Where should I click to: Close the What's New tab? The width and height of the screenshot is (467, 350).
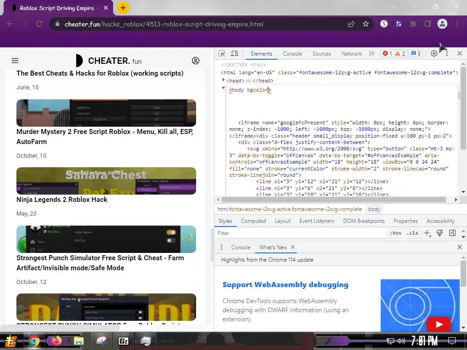(x=293, y=247)
